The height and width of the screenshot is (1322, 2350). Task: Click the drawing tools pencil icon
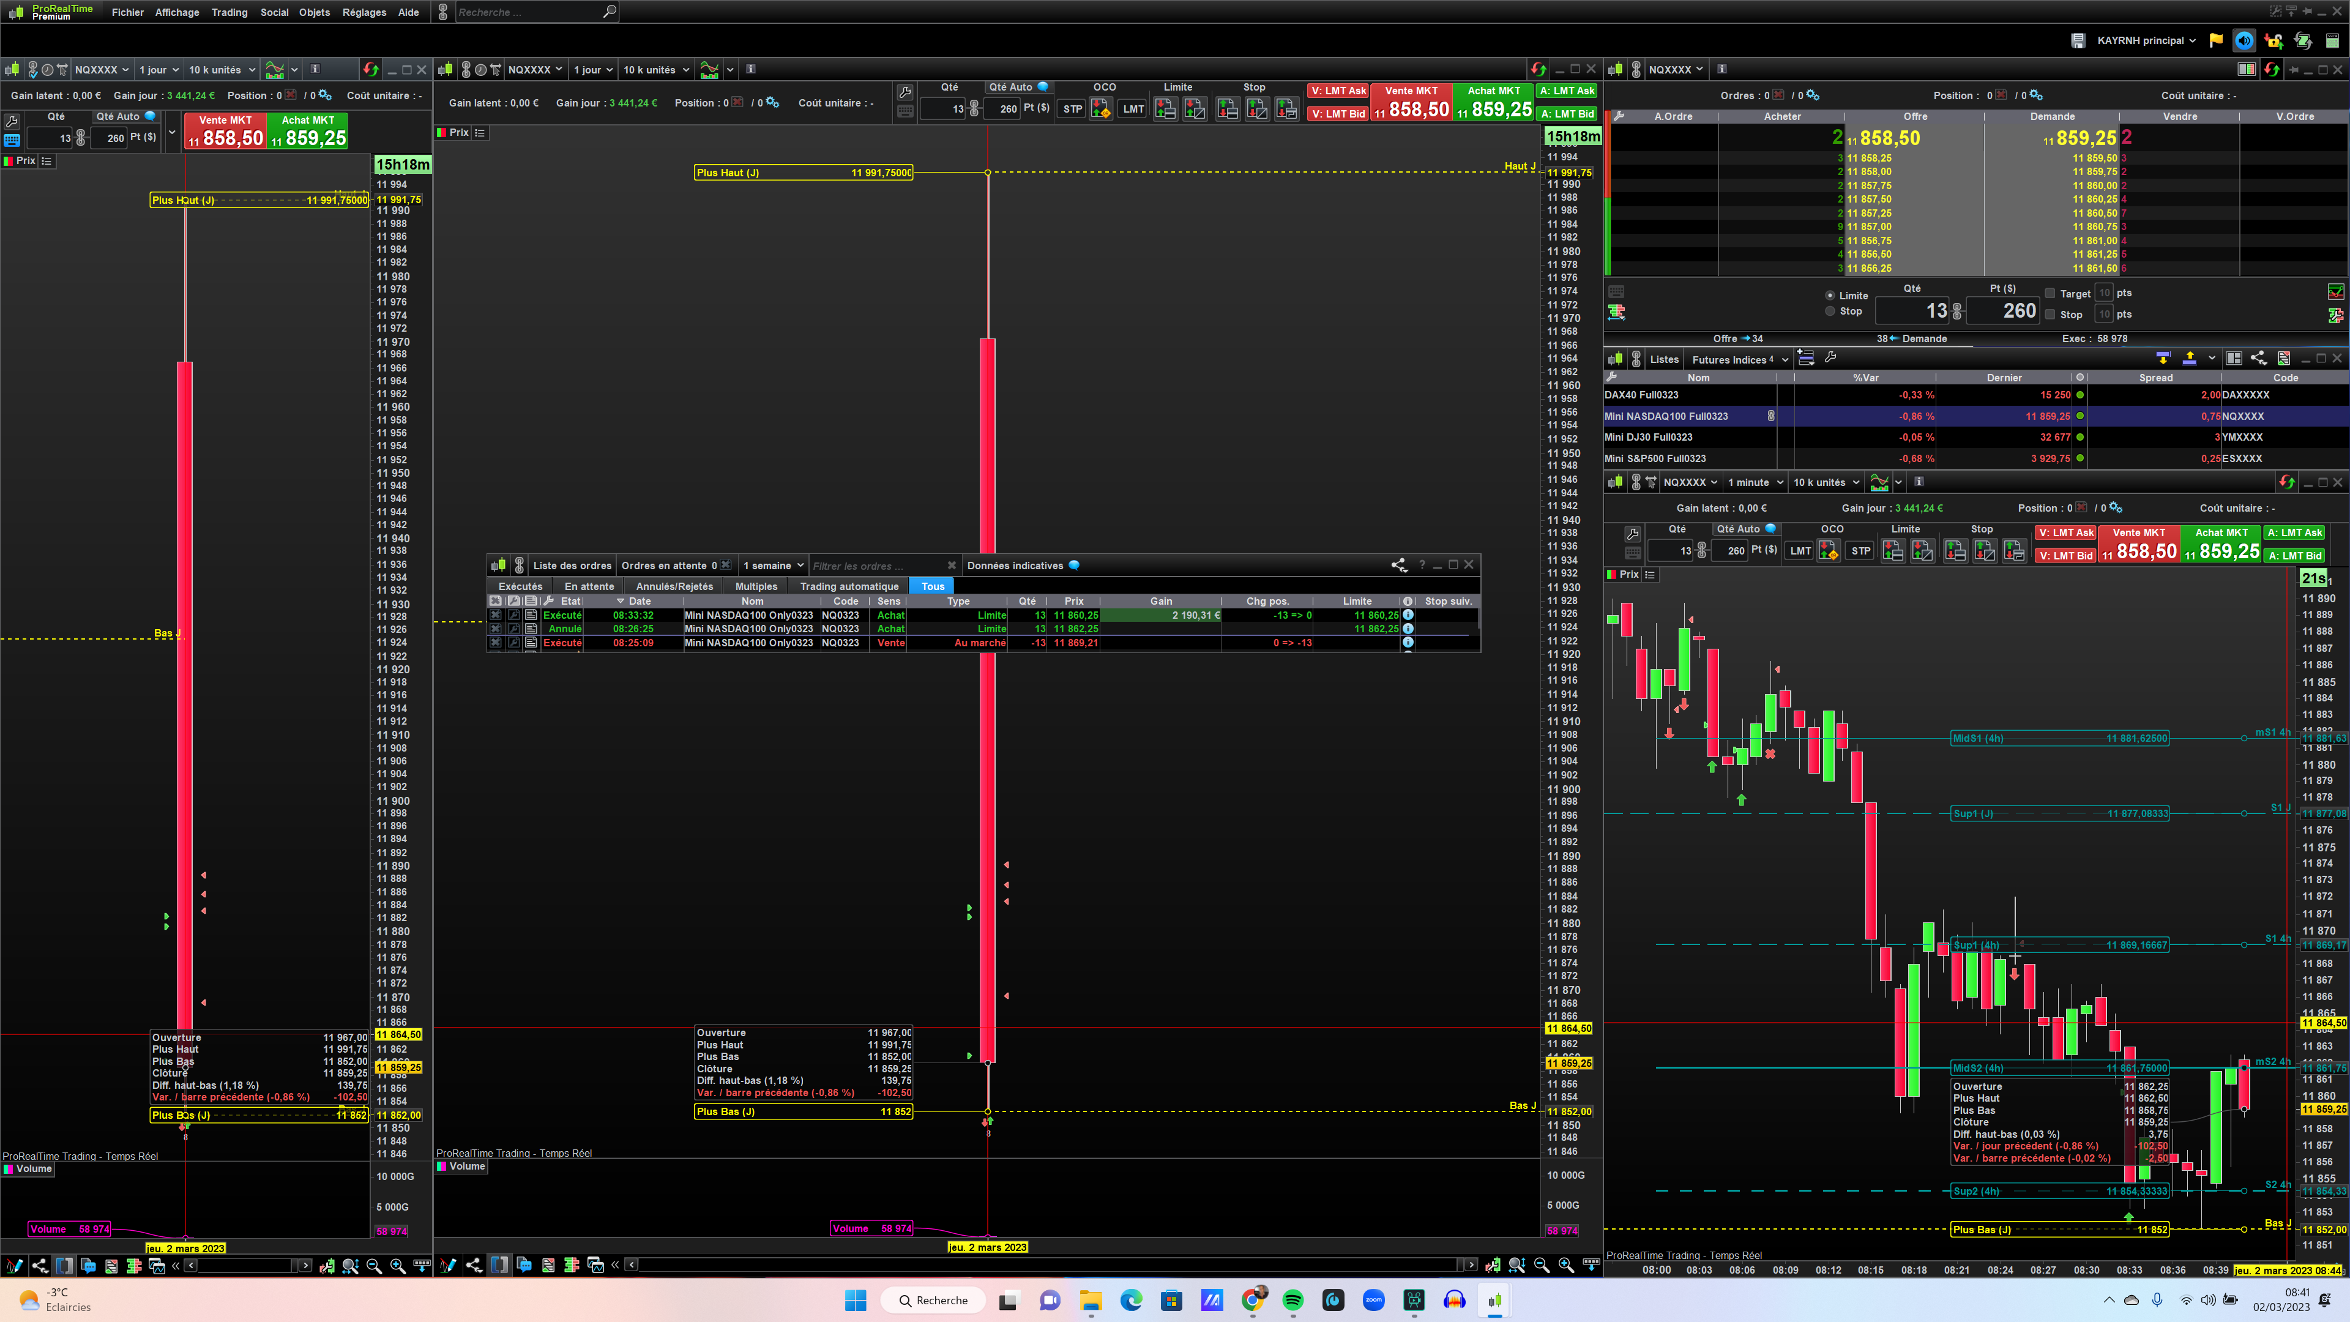[x=13, y=1266]
